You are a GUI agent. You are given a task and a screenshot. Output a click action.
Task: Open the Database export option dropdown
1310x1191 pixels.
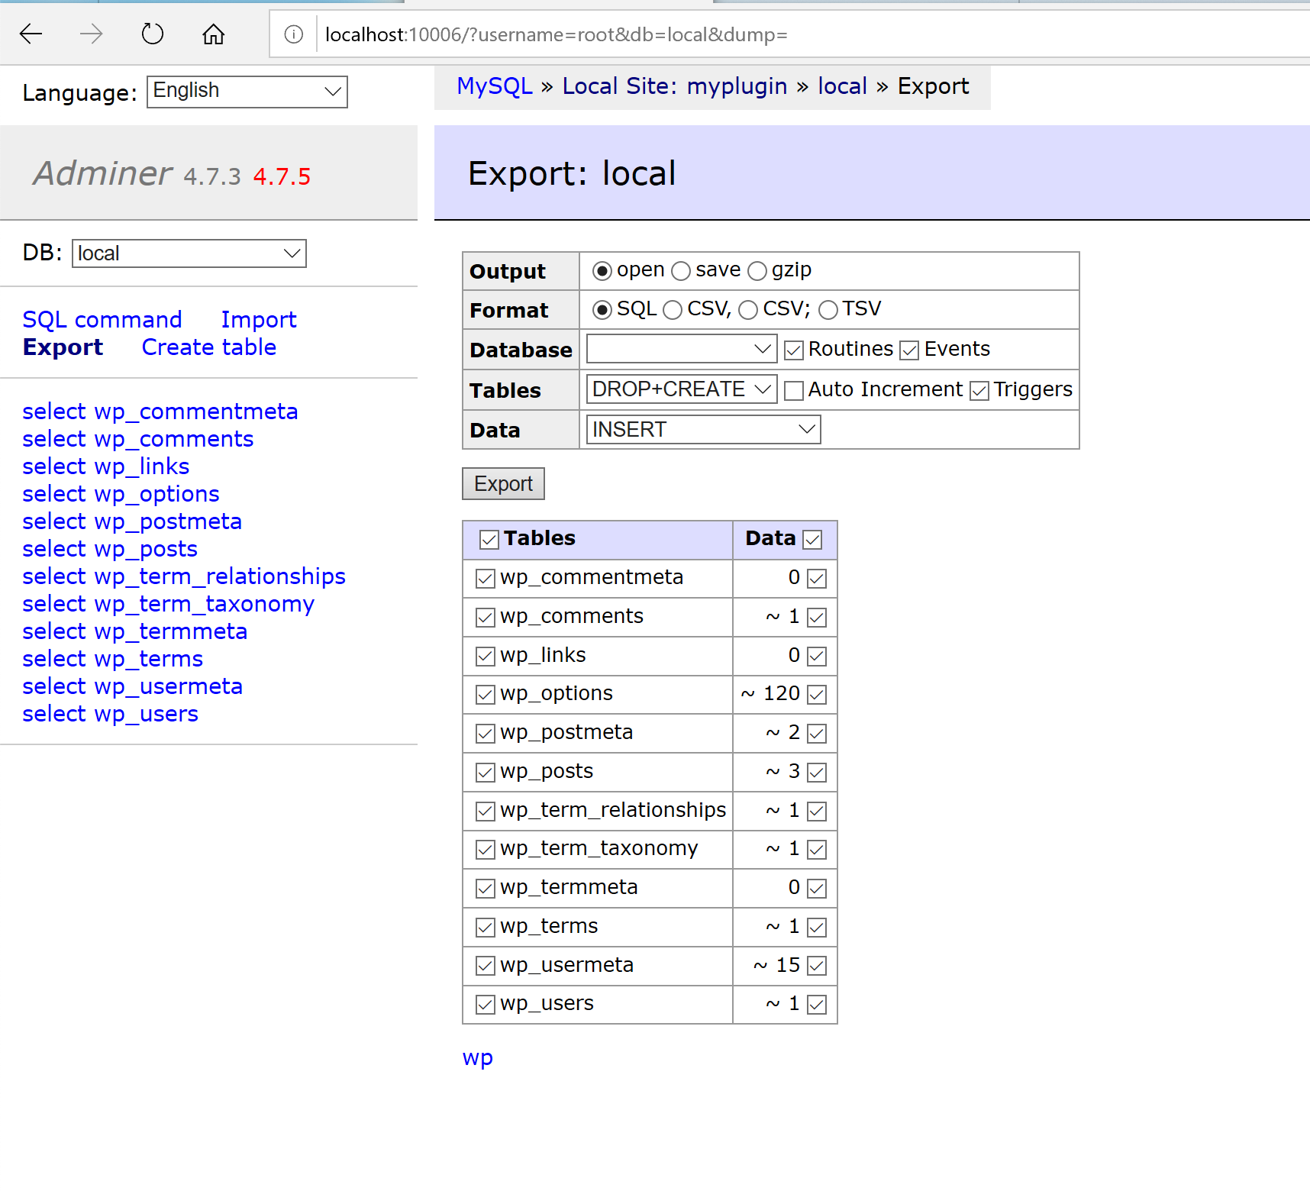click(682, 349)
